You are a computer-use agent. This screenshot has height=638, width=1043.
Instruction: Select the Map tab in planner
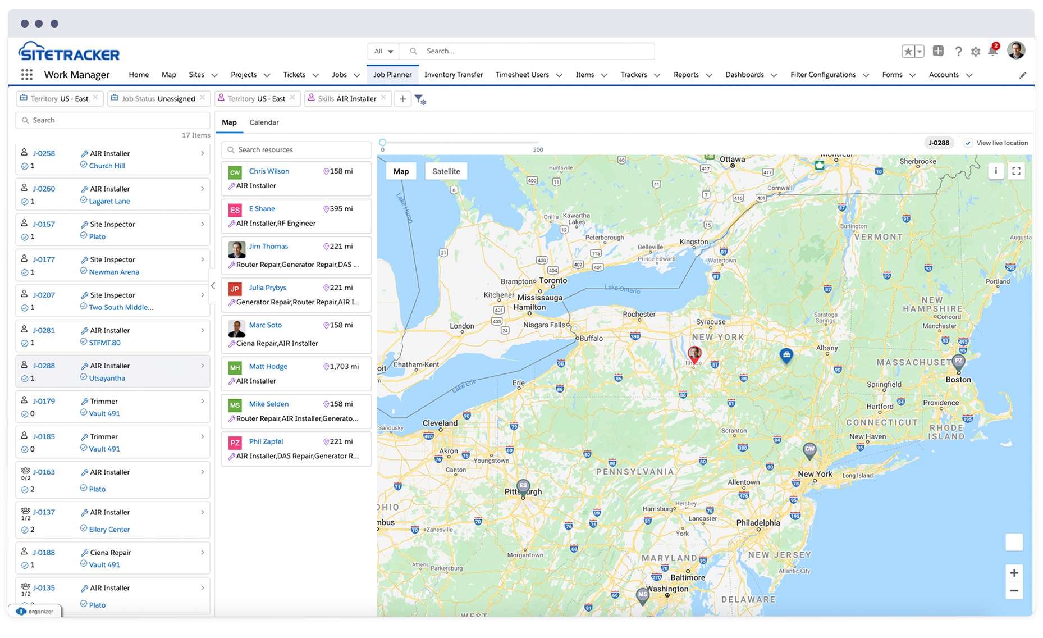tap(229, 122)
